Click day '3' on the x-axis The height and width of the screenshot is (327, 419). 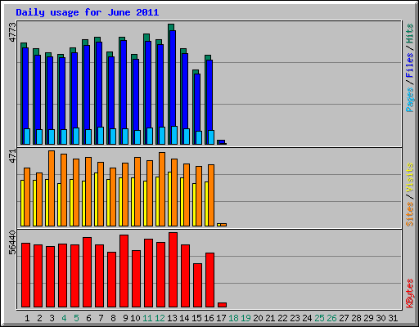52,318
